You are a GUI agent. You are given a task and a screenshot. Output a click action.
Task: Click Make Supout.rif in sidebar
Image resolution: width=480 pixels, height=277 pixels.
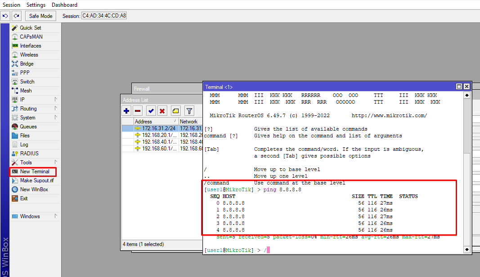(x=35, y=180)
